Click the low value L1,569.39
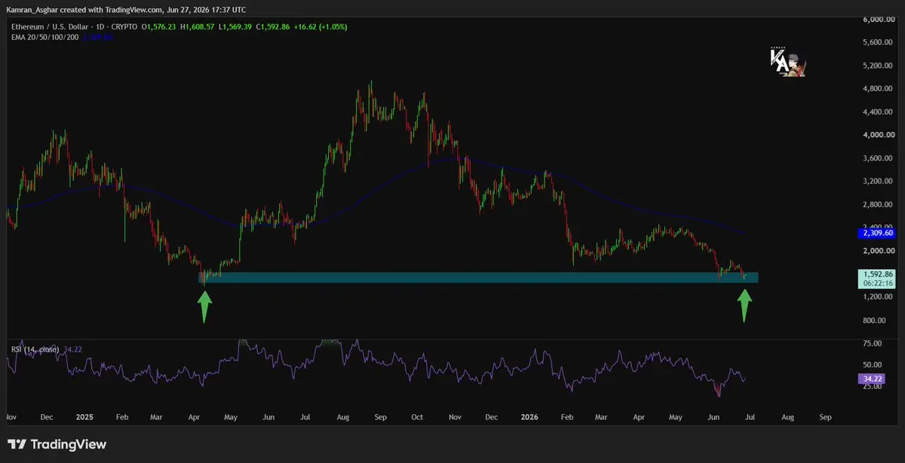Viewport: 905px width, 463px height. pos(235,26)
